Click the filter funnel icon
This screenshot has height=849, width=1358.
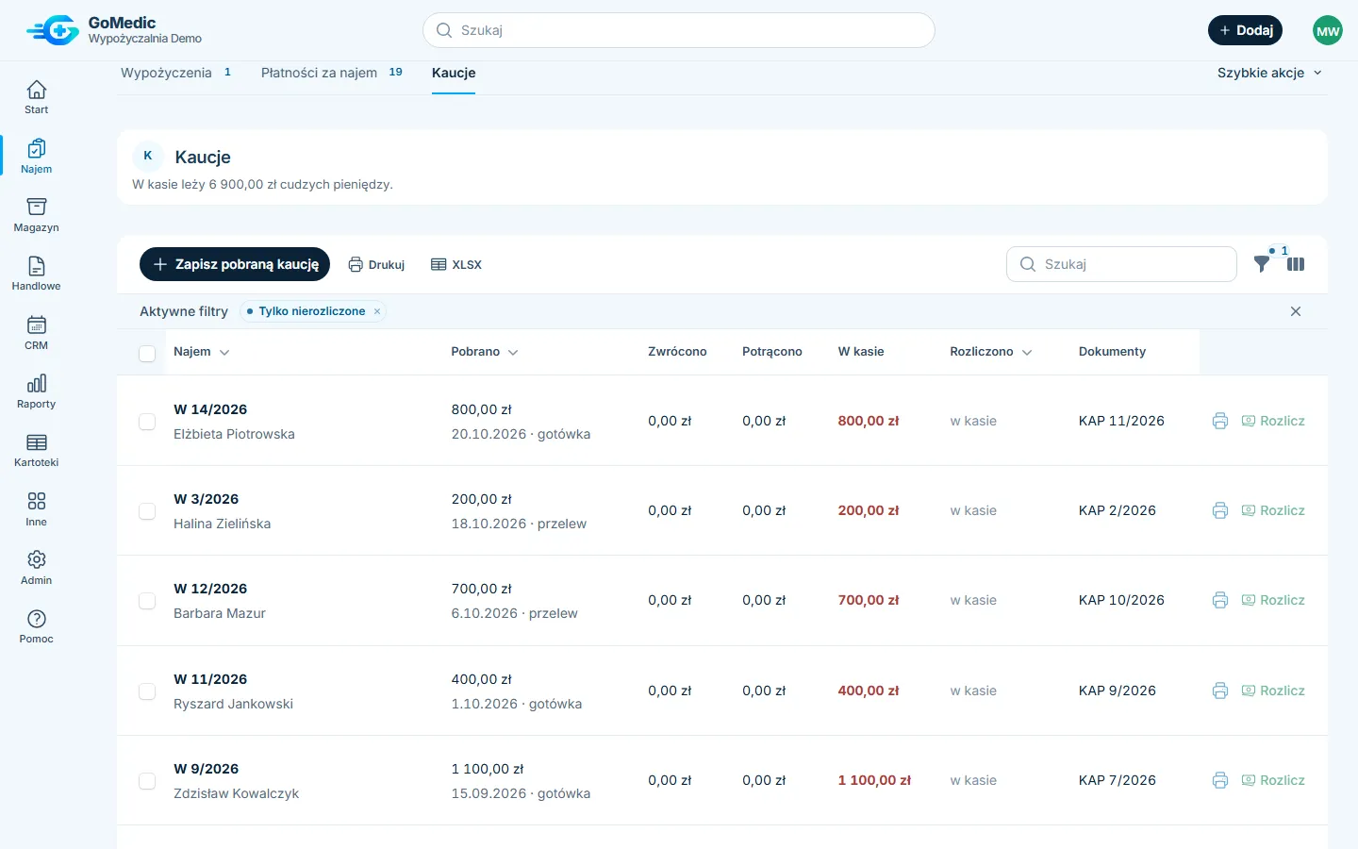(x=1262, y=264)
